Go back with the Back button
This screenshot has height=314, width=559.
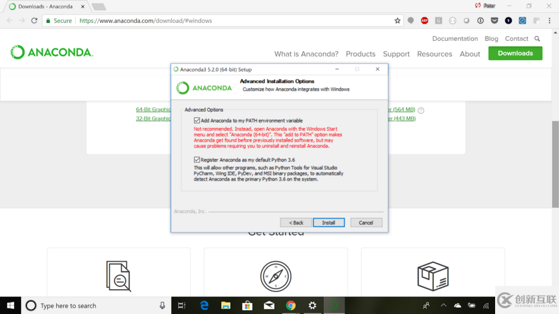[296, 223]
